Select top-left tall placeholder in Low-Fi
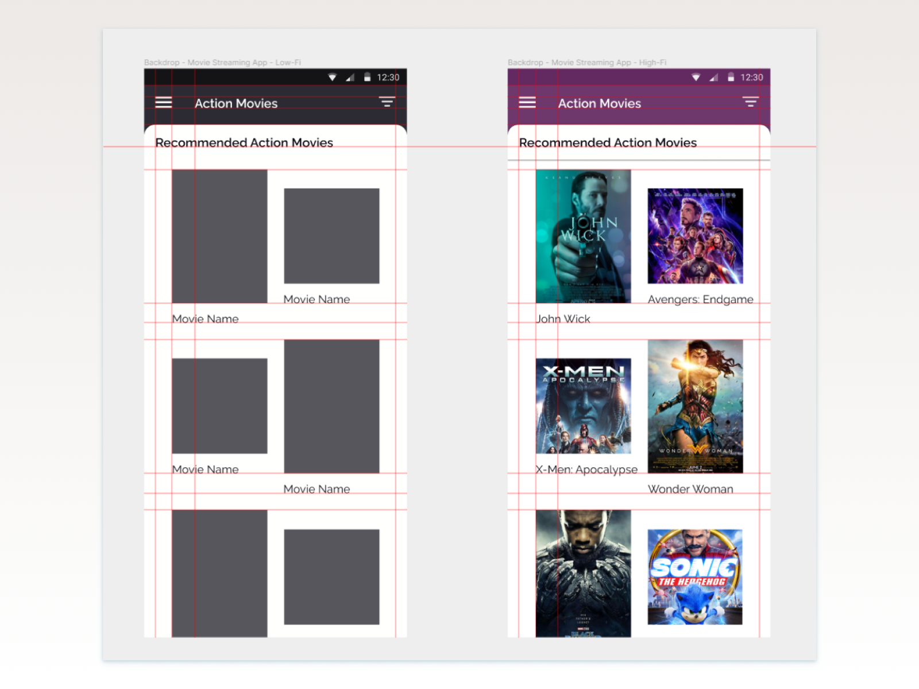919x689 pixels. 219,236
